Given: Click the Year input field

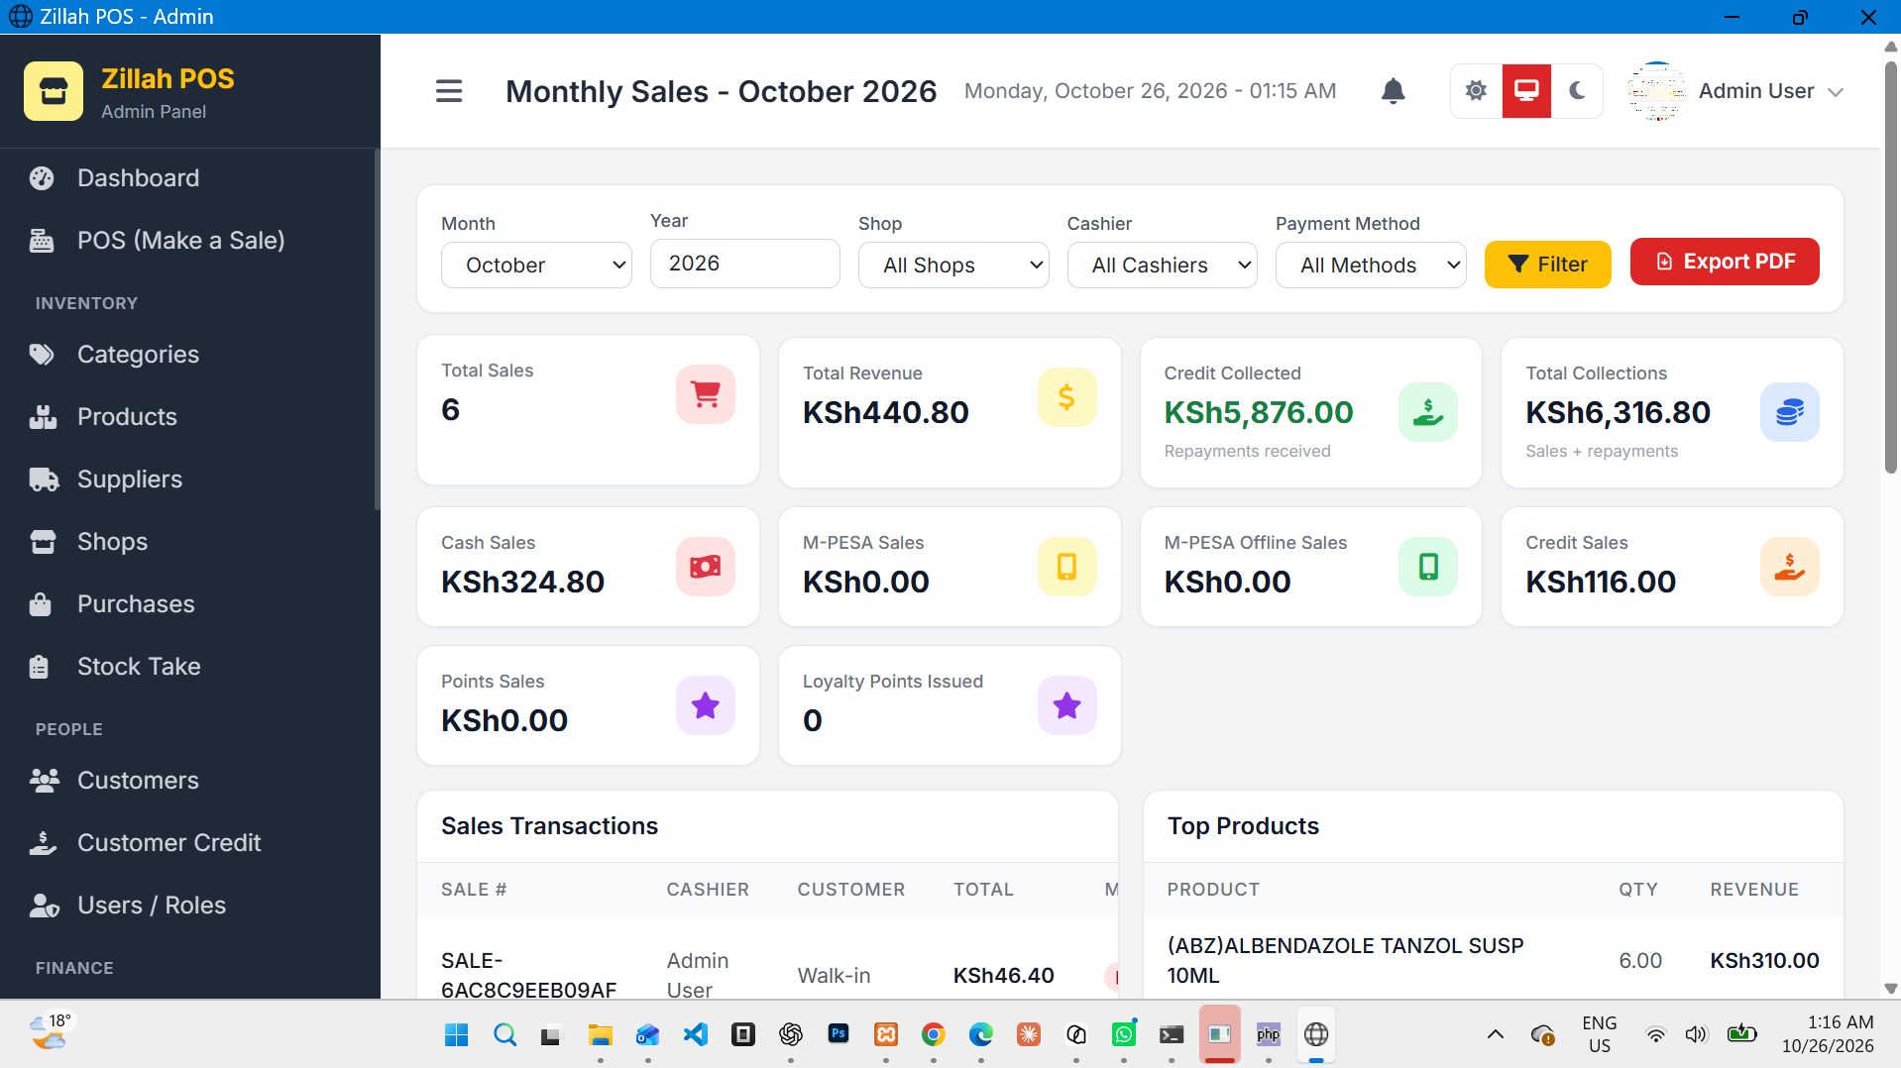Looking at the screenshot, I should coord(744,264).
